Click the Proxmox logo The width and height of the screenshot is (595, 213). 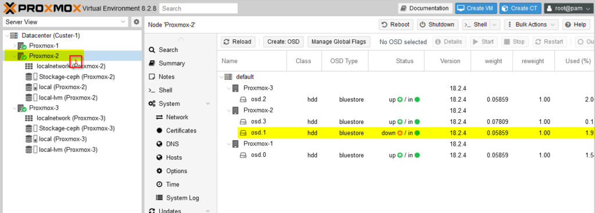(x=42, y=8)
